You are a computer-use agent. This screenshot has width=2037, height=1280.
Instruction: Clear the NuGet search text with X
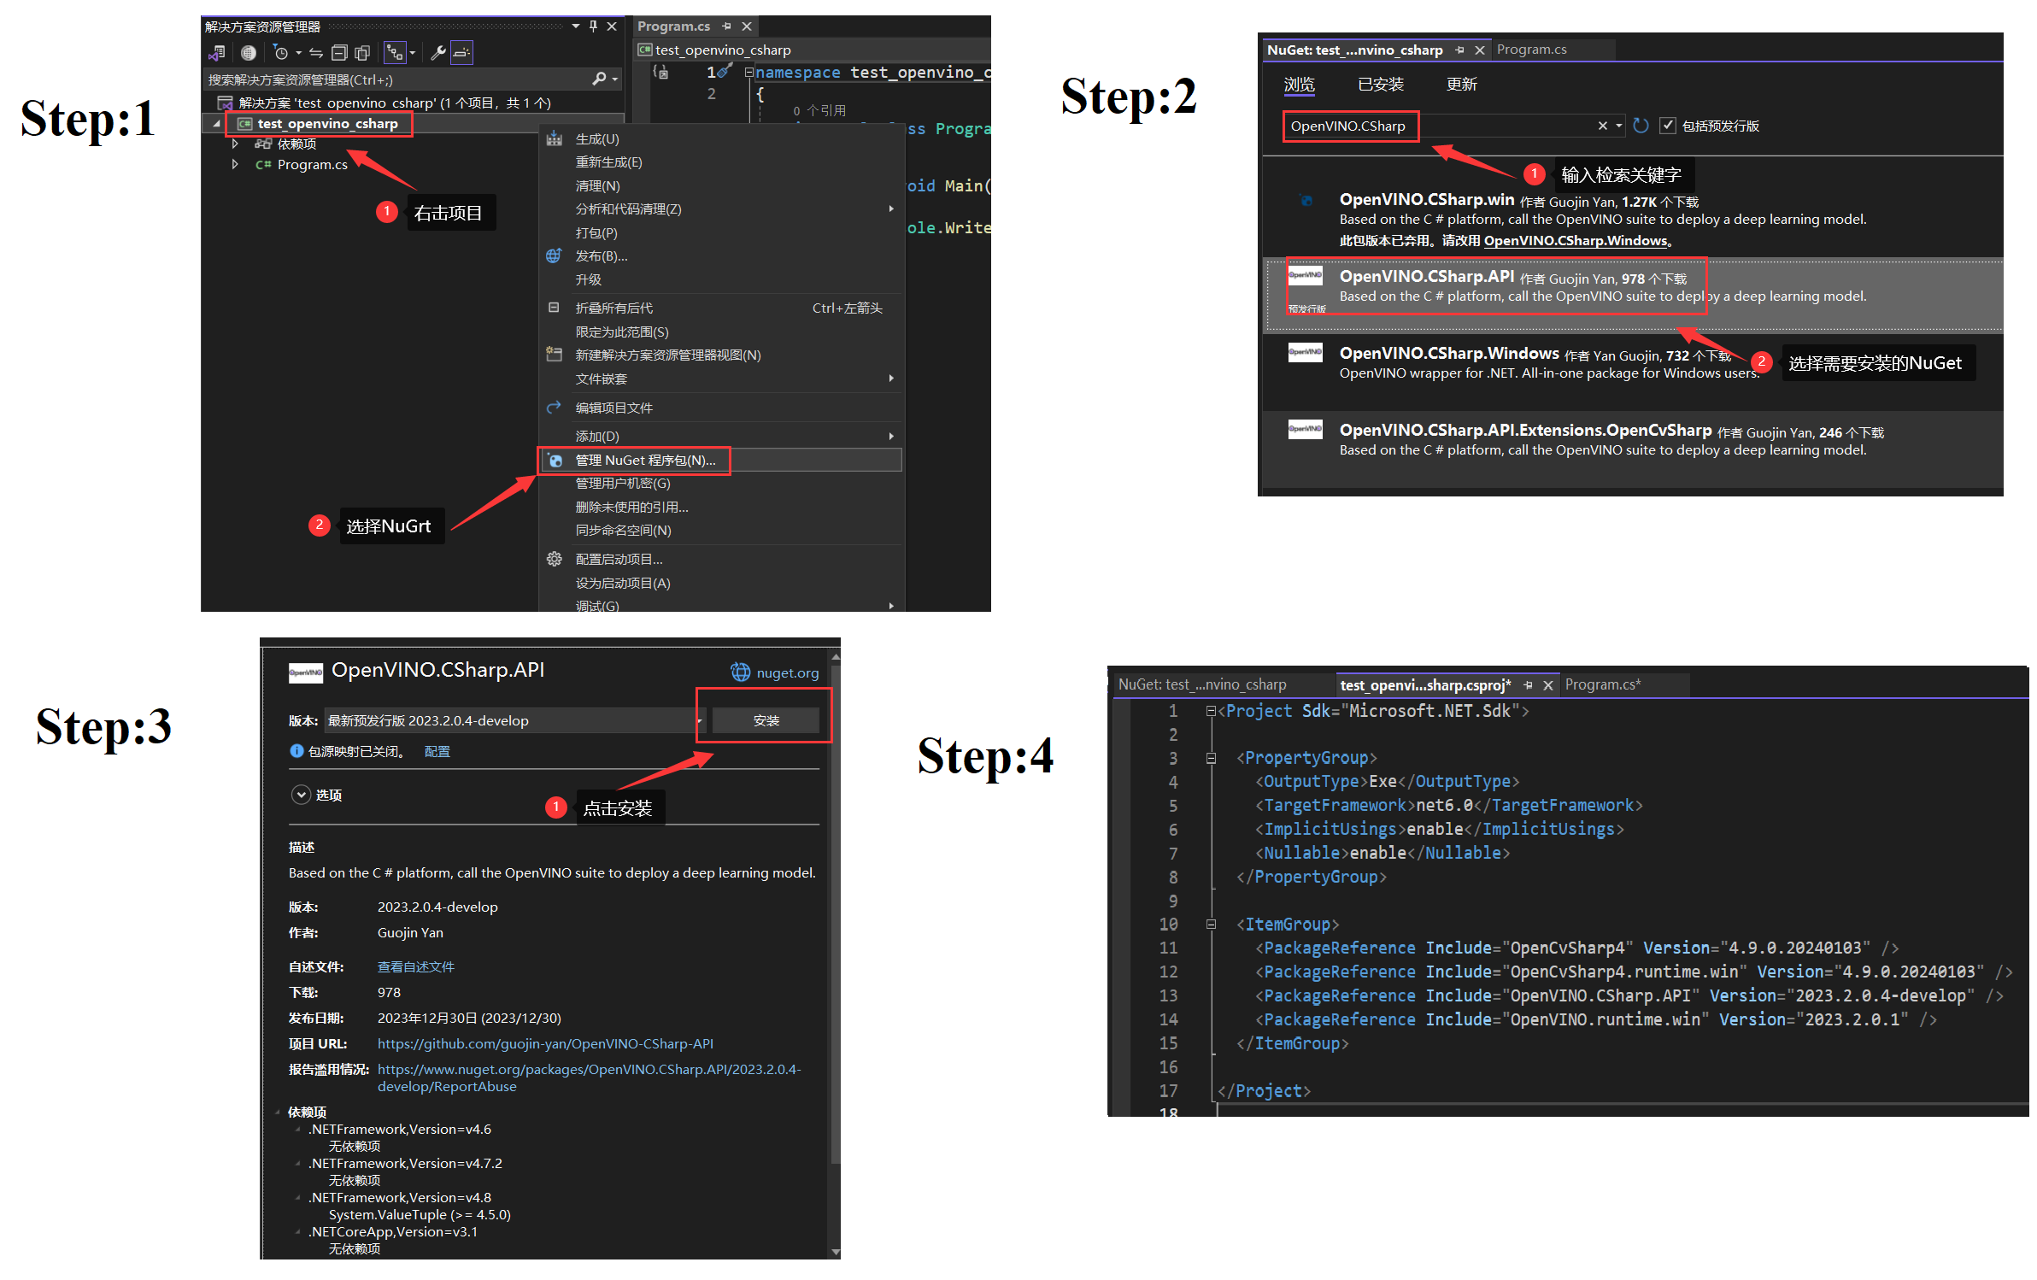[1602, 126]
